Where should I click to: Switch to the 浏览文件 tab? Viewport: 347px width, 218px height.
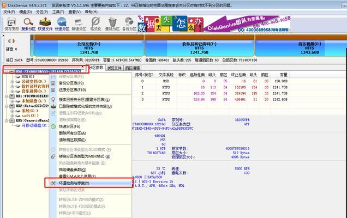click(x=114, y=68)
